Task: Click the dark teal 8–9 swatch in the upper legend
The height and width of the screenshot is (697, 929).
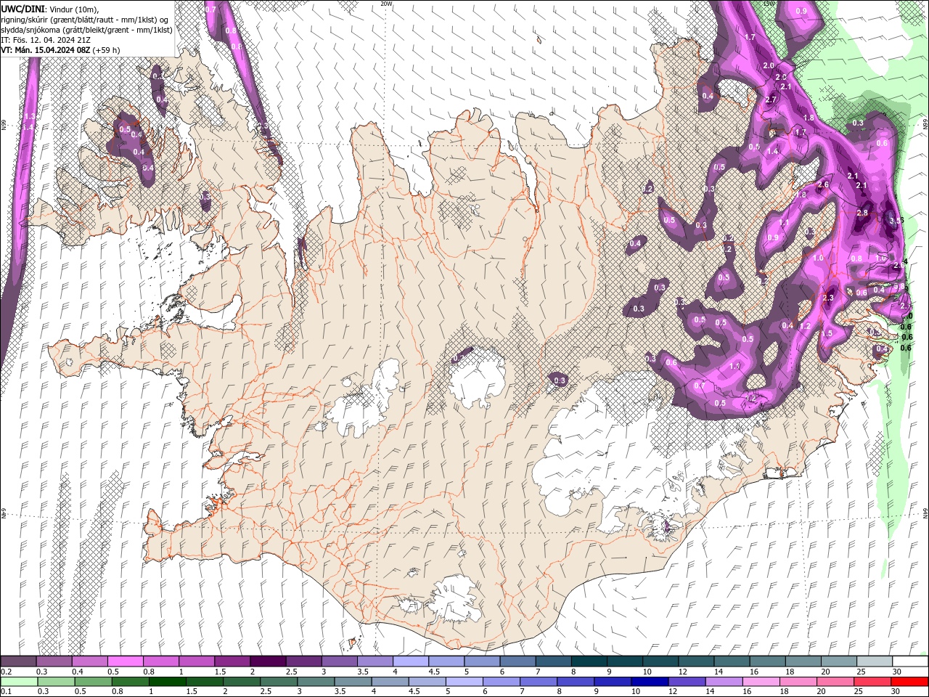Action: click(589, 661)
